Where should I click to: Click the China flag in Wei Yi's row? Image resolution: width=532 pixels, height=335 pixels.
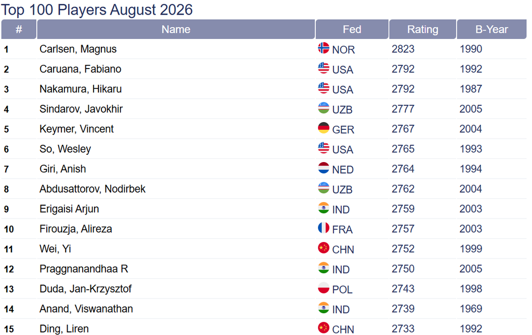[323, 248]
